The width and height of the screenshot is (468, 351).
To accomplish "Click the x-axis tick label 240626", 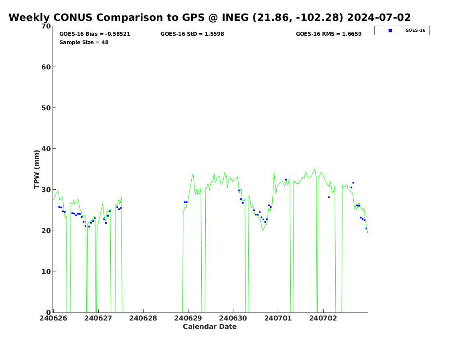I will 53,318.
